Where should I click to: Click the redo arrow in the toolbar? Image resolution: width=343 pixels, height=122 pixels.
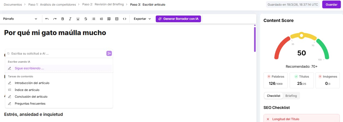click(55, 19)
